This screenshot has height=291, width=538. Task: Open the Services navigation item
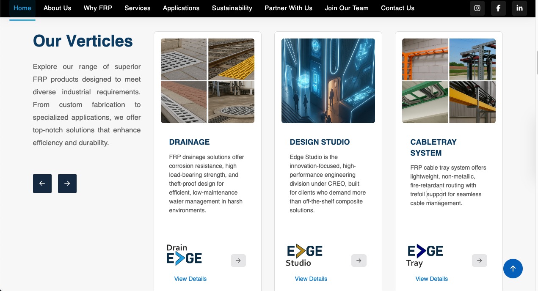coord(138,8)
